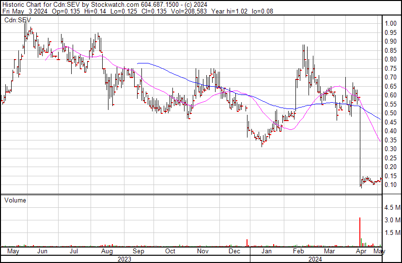
Task: Select the Feb month label on timeline
Action: [x=298, y=251]
